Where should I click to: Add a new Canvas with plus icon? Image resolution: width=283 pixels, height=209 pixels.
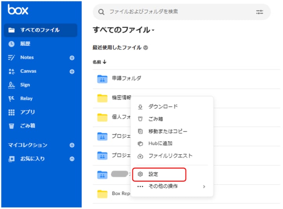click(x=72, y=72)
